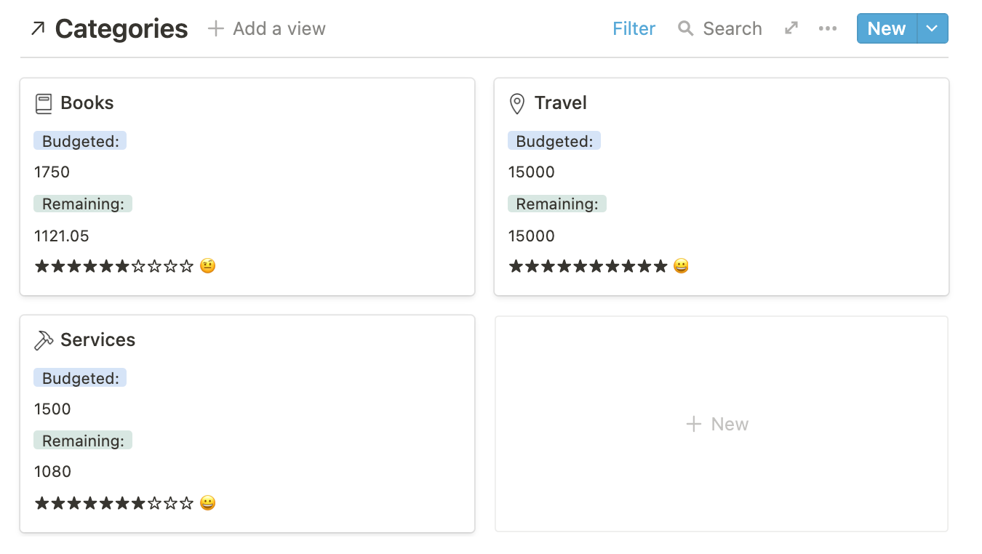
Task: Click the hammer icon on Services card
Action: [x=44, y=340]
